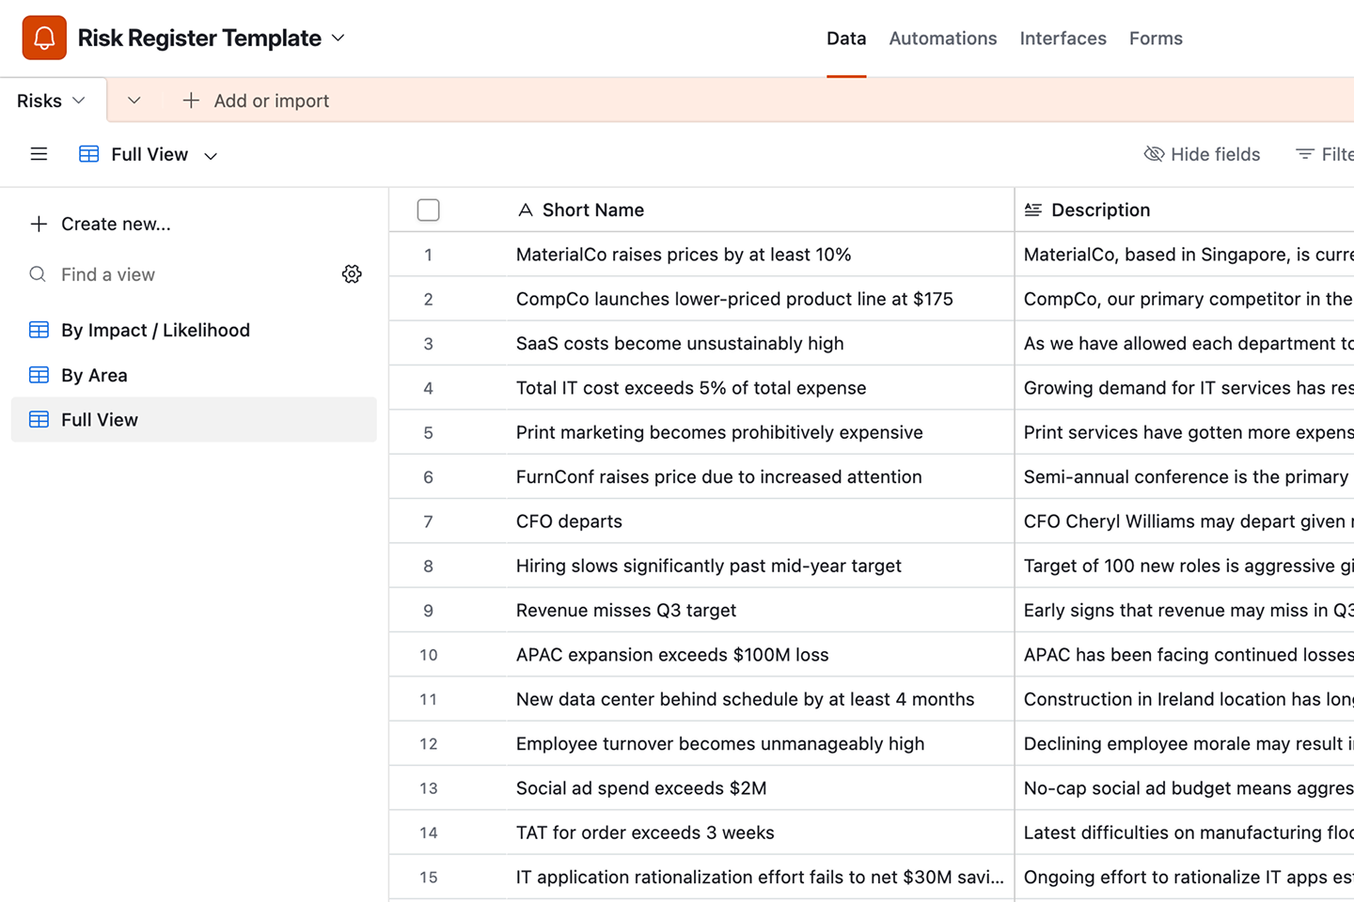This screenshot has height=902, width=1354.
Task: Select 'TAT for order exceeds 3 weeks' cell
Action: coord(760,832)
